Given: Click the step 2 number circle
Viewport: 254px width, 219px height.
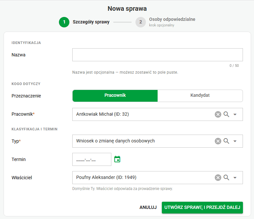Looking at the screenshot, I should coord(141,22).
